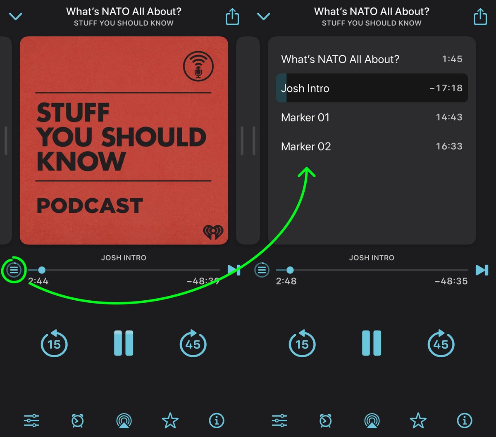Screen dimensions: 496x437
Task: Jump to the Marker 02 chapter
Action: (x=372, y=146)
